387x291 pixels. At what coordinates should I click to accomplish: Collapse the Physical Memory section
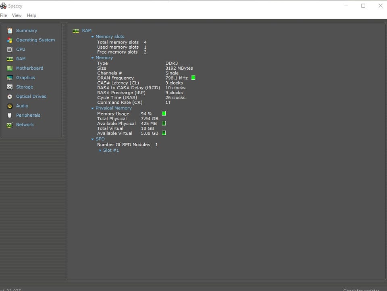point(92,108)
